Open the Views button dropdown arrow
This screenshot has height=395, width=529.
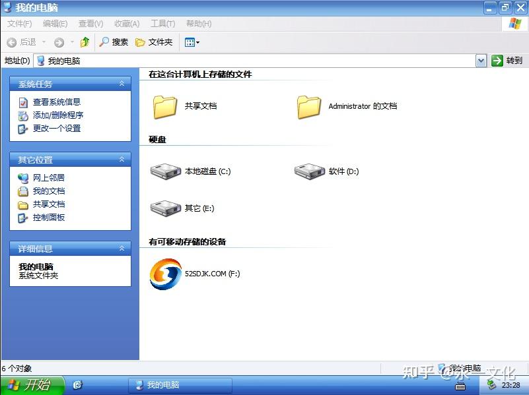click(x=197, y=42)
